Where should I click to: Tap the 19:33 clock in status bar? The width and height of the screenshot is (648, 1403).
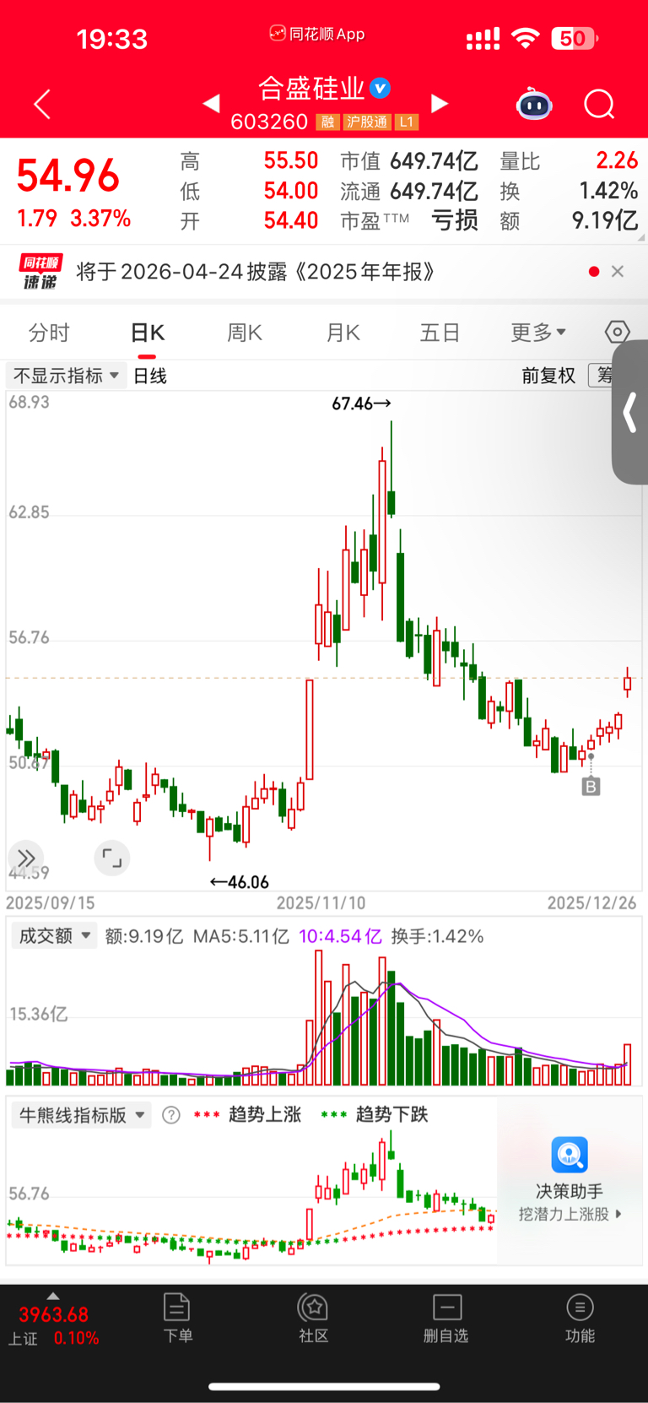[111, 39]
